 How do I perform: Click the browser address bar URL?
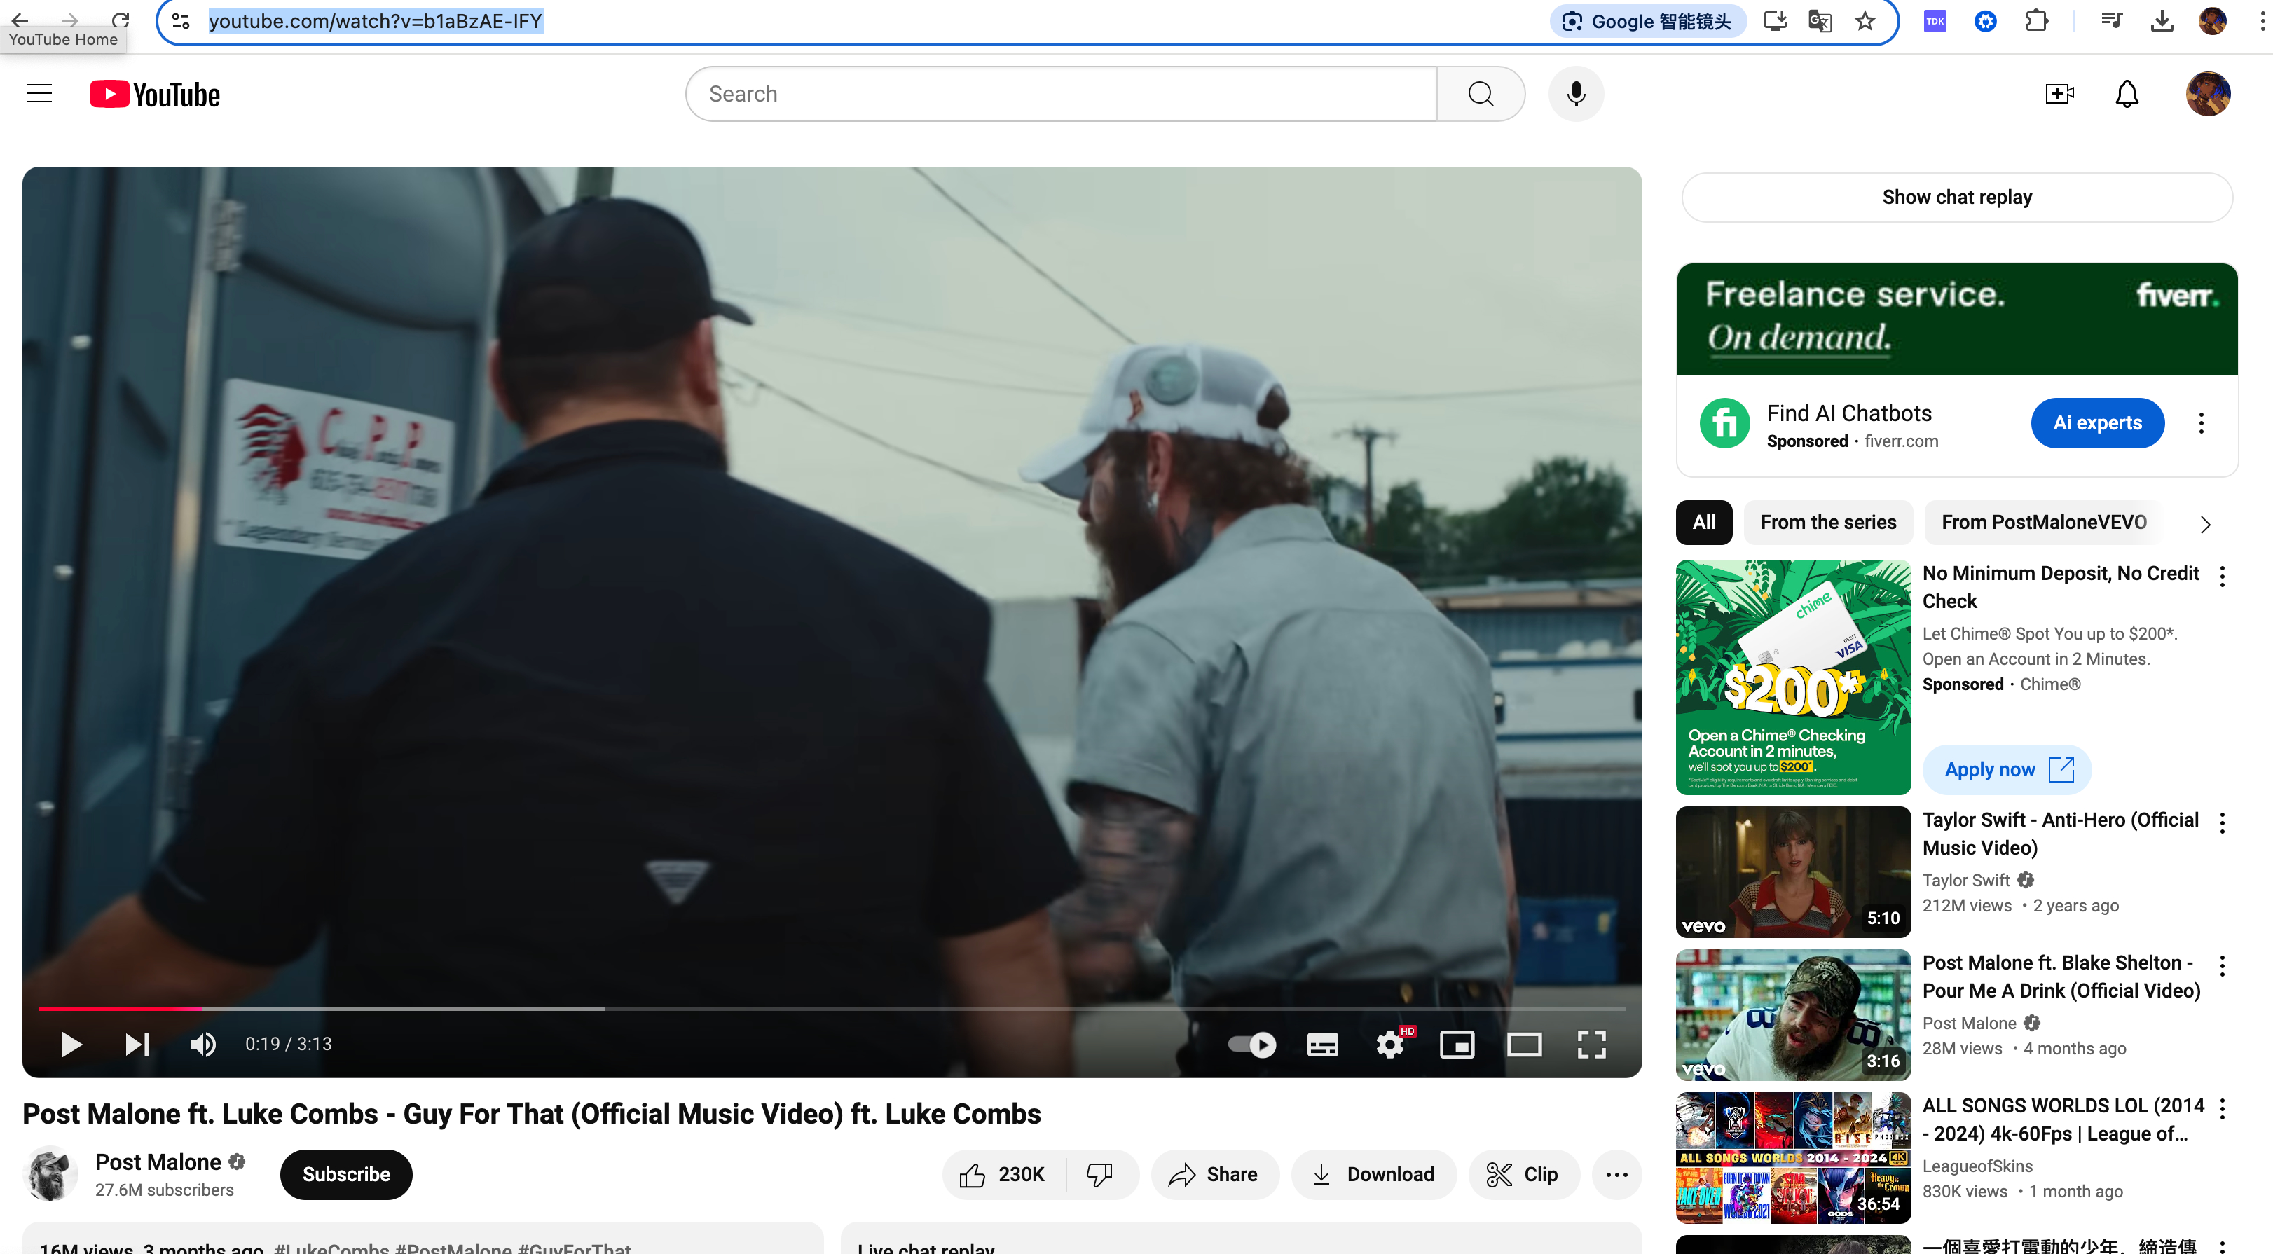tap(375, 20)
